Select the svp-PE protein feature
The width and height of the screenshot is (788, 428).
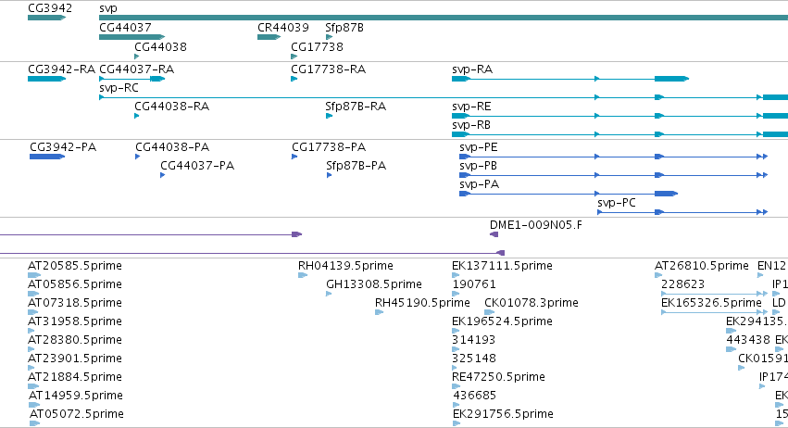pyautogui.click(x=614, y=157)
